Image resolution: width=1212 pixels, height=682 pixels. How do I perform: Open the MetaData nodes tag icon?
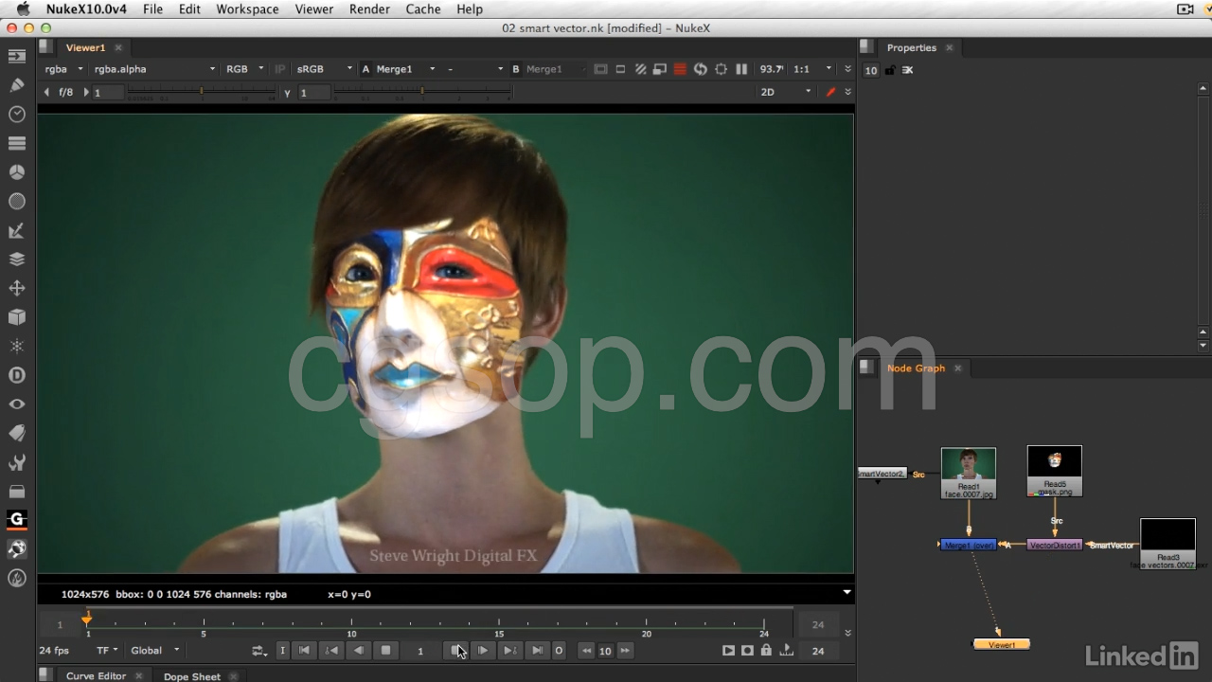click(x=17, y=433)
